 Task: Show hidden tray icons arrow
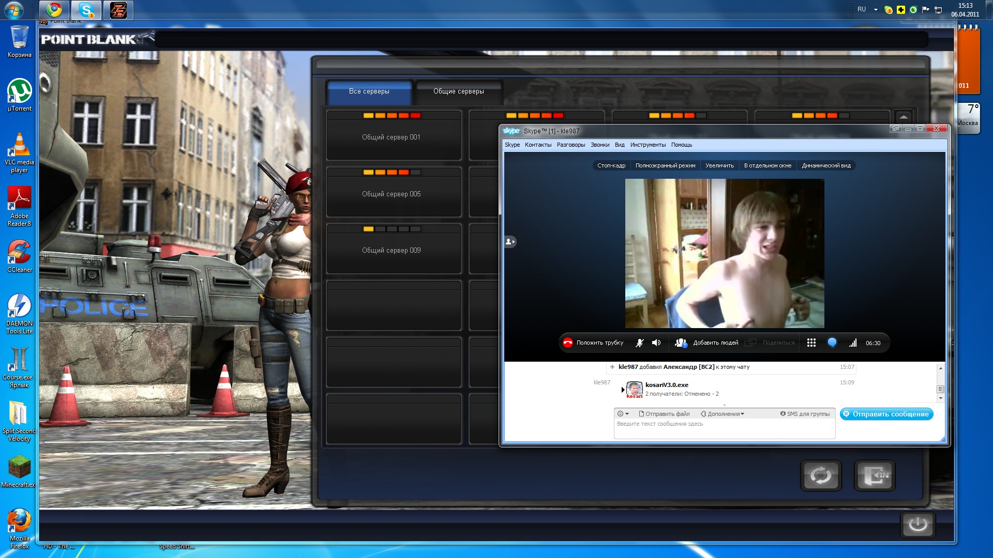pyautogui.click(x=876, y=10)
